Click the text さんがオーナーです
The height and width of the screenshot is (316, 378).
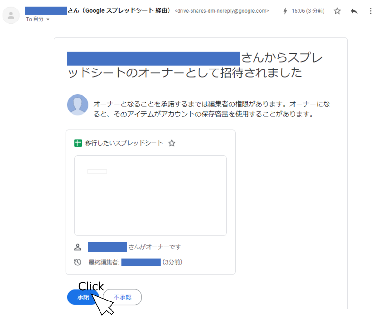coord(155,247)
